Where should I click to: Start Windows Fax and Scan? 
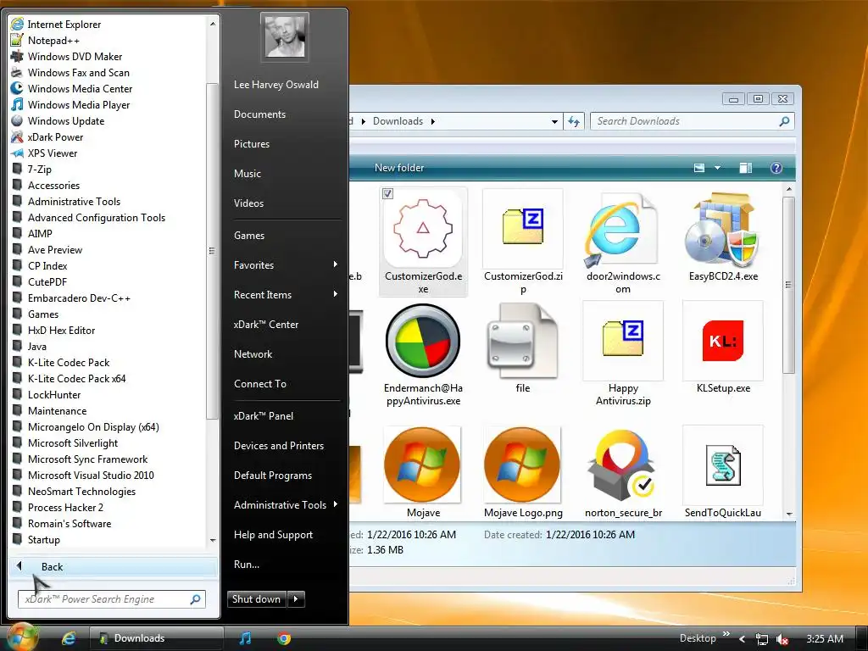pos(70,73)
